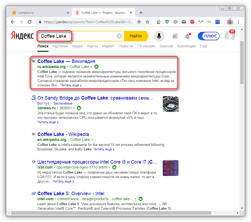This screenshot has height=222, width=251.
Task: Reload the page
Action: click(x=29, y=22)
